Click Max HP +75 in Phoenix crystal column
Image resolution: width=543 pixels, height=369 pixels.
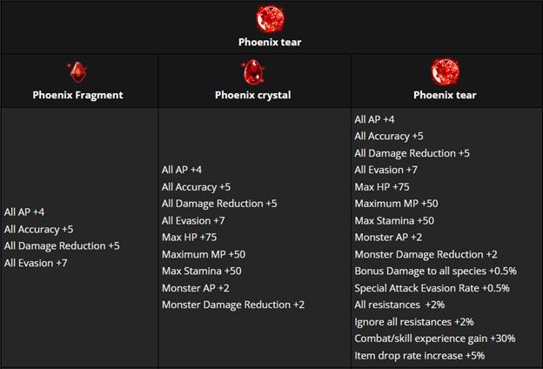click(189, 238)
